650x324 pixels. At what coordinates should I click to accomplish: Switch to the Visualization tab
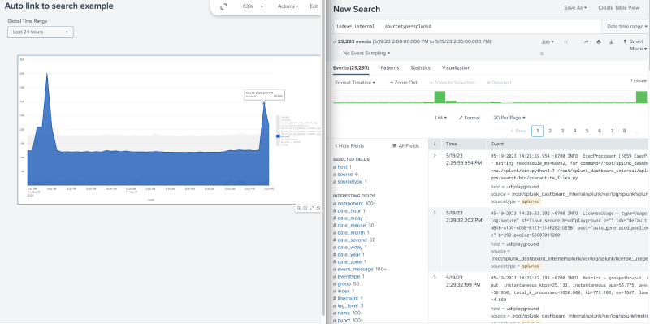coord(456,67)
